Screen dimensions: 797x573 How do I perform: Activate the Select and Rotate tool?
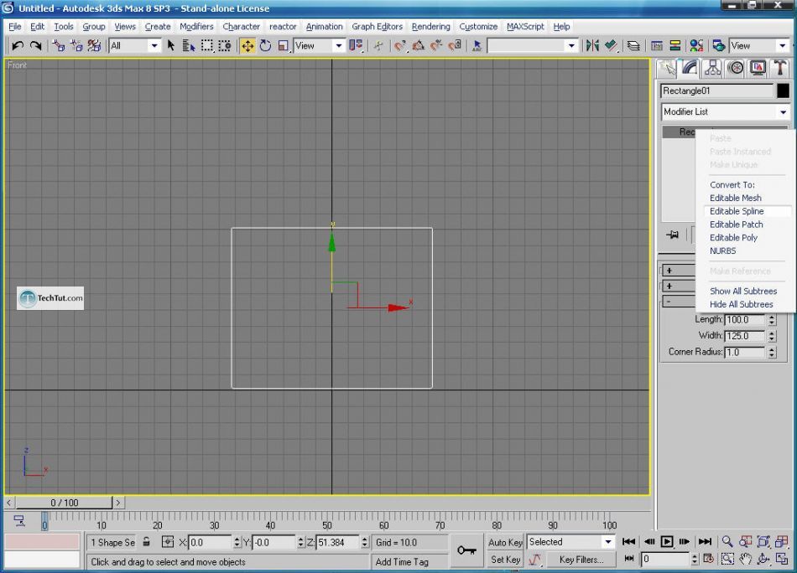pos(265,46)
